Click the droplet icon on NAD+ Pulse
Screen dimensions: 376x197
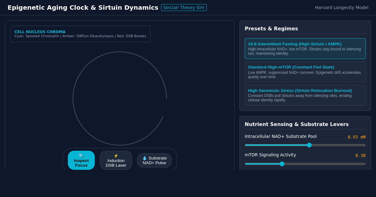click(x=144, y=158)
